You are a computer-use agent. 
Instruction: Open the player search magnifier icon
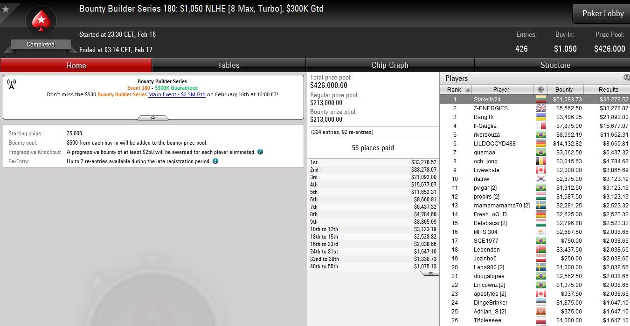pos(627,78)
